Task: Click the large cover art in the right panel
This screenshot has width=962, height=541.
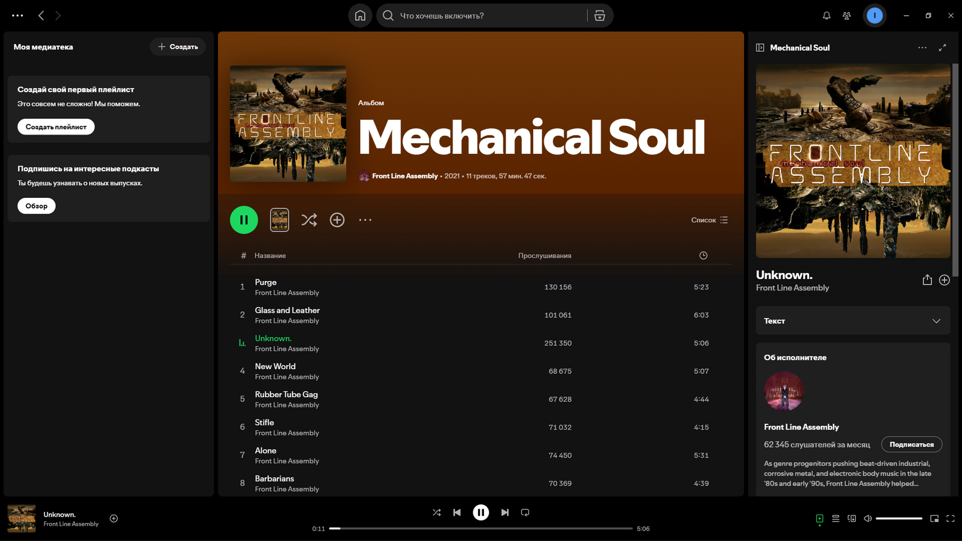Action: coord(853,161)
